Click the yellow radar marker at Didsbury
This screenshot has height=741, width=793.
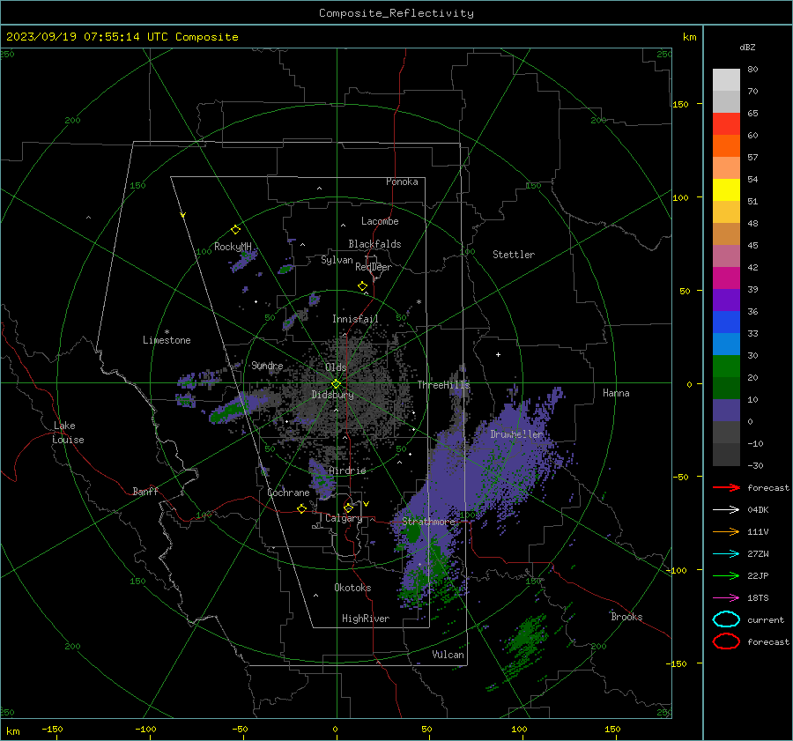point(336,384)
